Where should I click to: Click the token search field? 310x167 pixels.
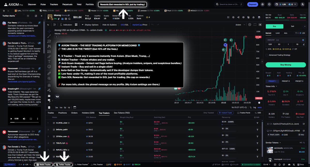[229, 4]
